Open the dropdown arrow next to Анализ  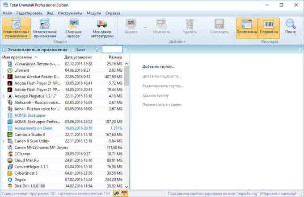(145, 28)
